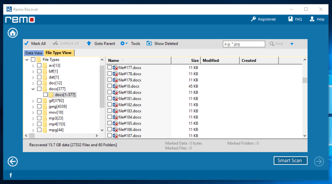Click the remo logo
332x184 pixels.
click(20, 20)
